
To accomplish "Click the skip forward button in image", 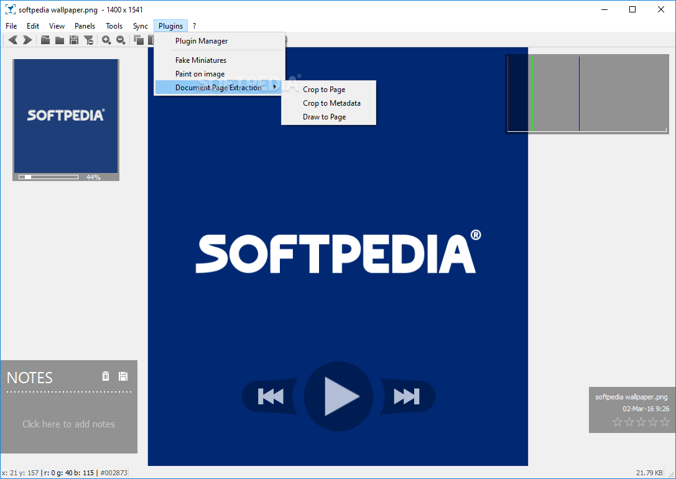I will click(x=407, y=396).
